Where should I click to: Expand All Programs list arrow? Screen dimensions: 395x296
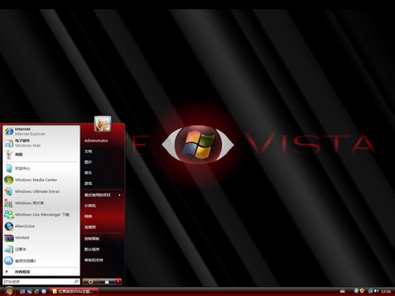tap(7, 272)
